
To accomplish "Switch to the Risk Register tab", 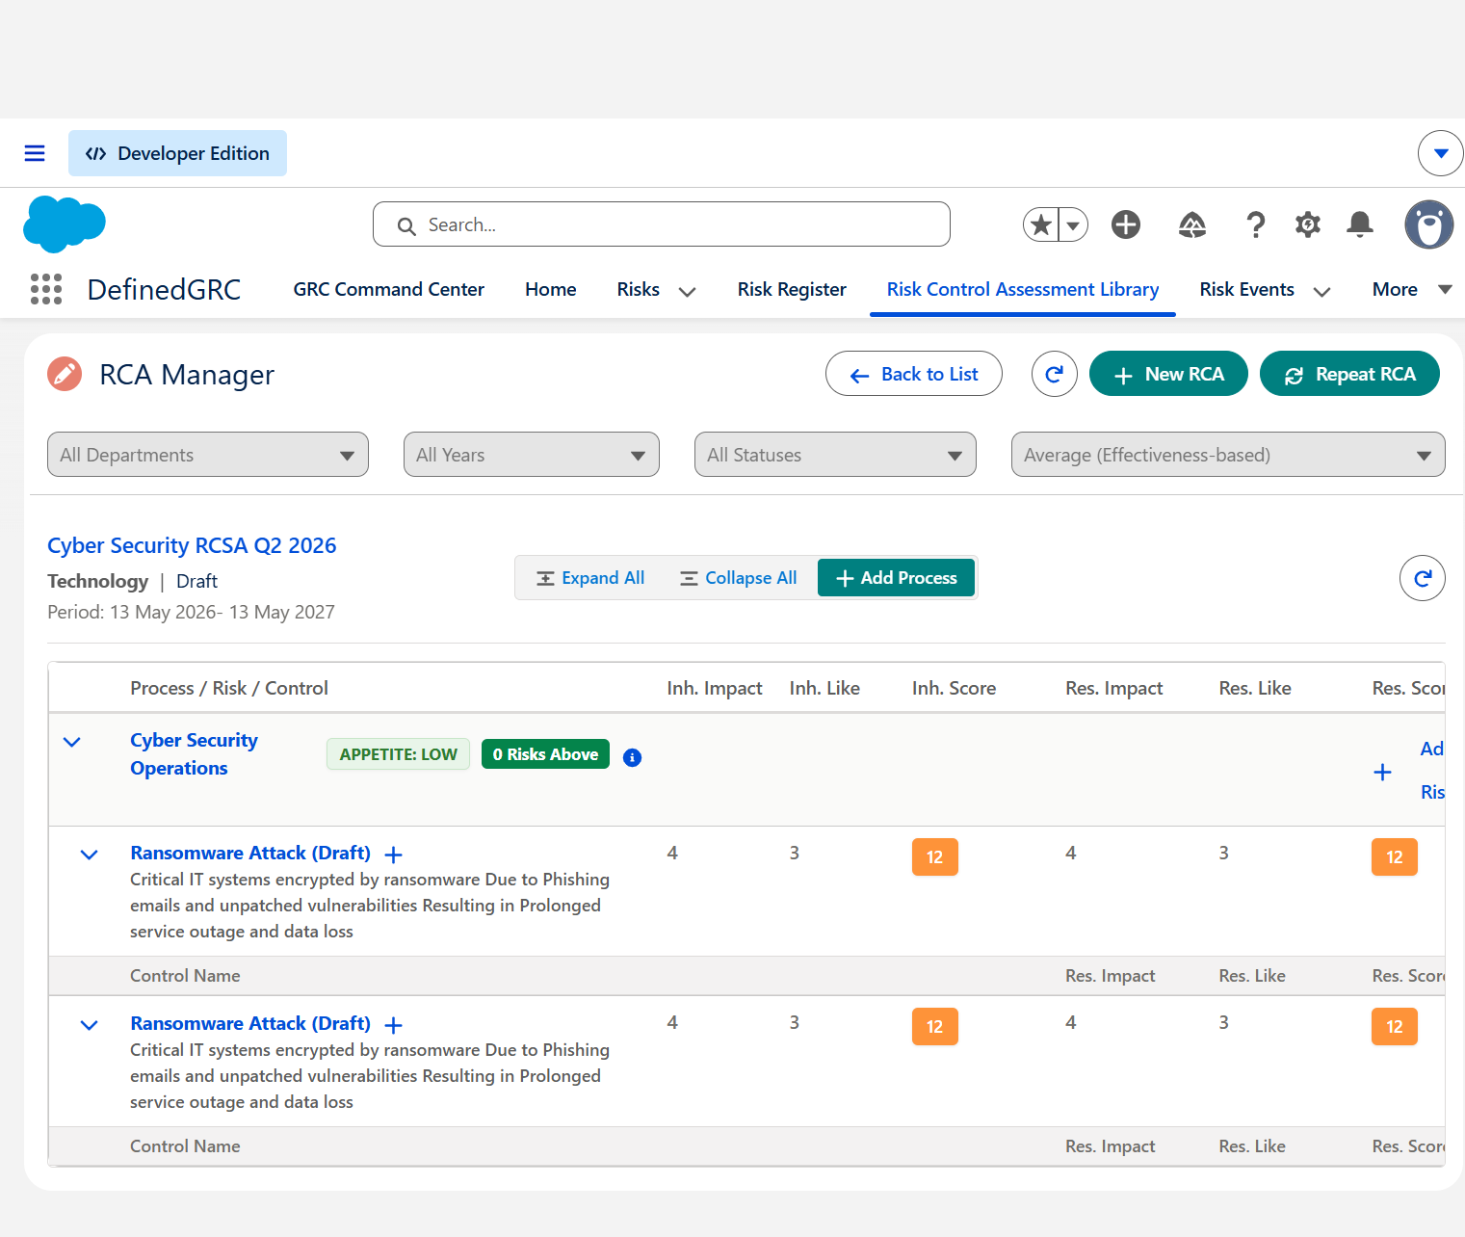I will [792, 289].
